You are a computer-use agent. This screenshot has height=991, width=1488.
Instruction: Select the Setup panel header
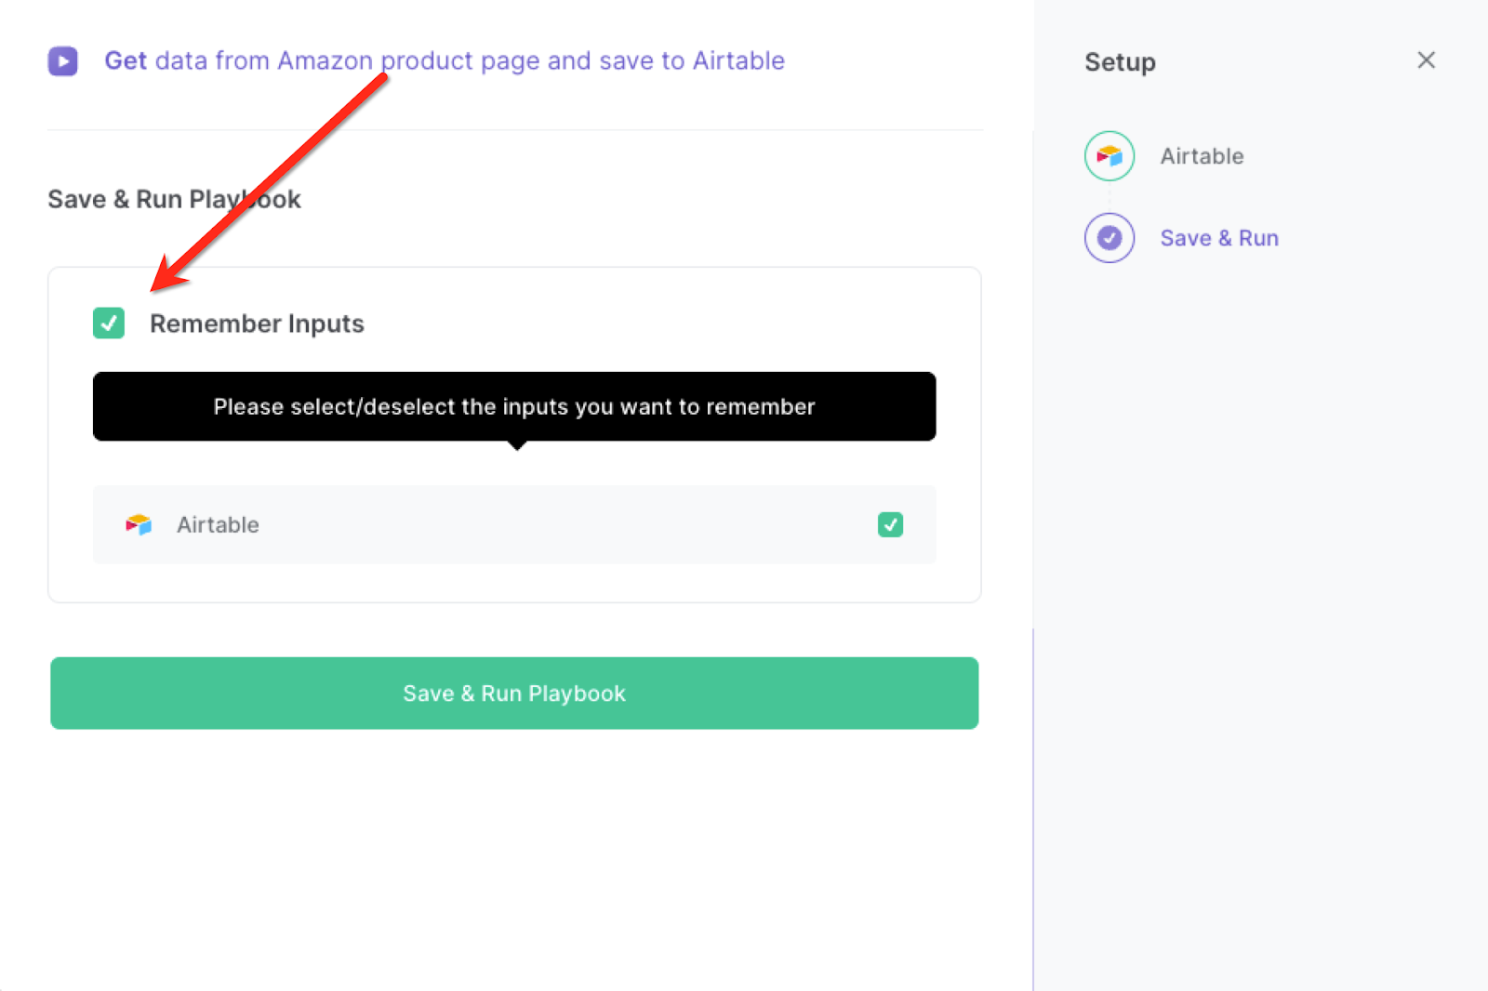pyautogui.click(x=1120, y=61)
